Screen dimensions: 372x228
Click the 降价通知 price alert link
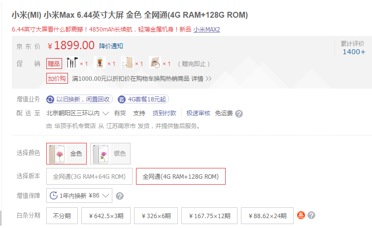coord(111,46)
